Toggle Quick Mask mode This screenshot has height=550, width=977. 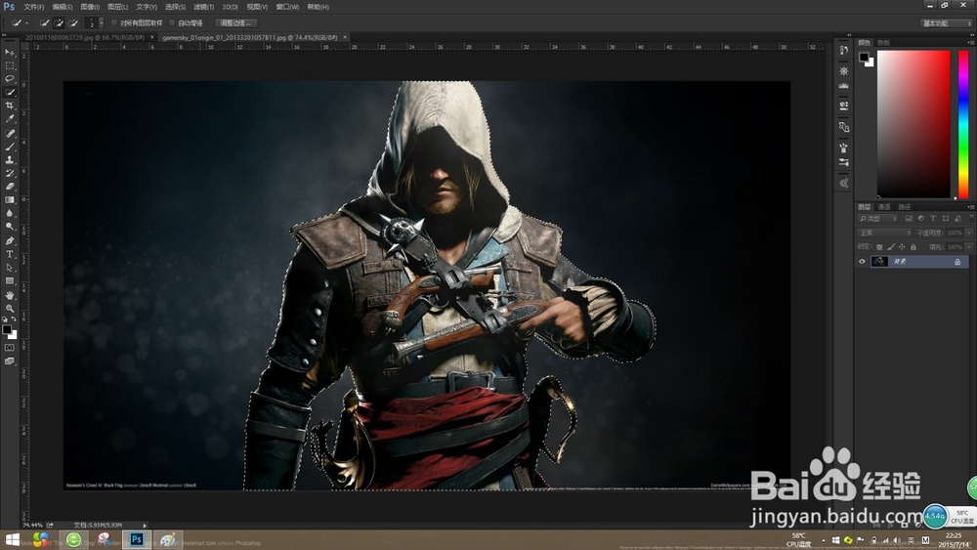10,348
